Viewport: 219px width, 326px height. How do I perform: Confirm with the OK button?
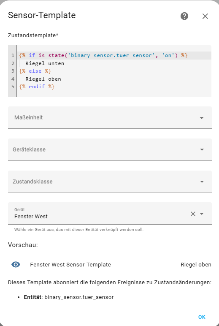pyautogui.click(x=202, y=317)
